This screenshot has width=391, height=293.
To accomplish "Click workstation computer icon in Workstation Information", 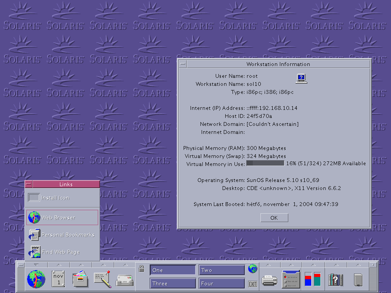I will pyautogui.click(x=301, y=79).
